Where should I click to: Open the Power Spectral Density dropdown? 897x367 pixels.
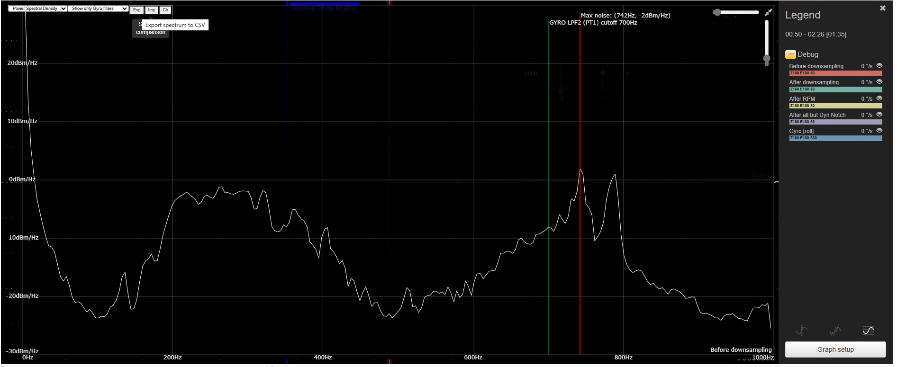pos(38,9)
